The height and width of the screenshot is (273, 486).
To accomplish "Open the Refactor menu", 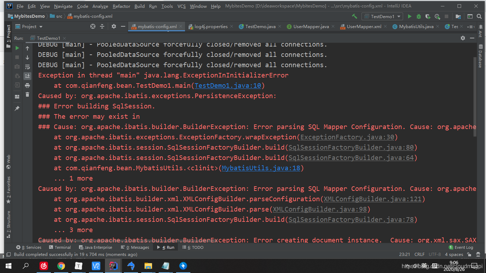I will 121,6.
